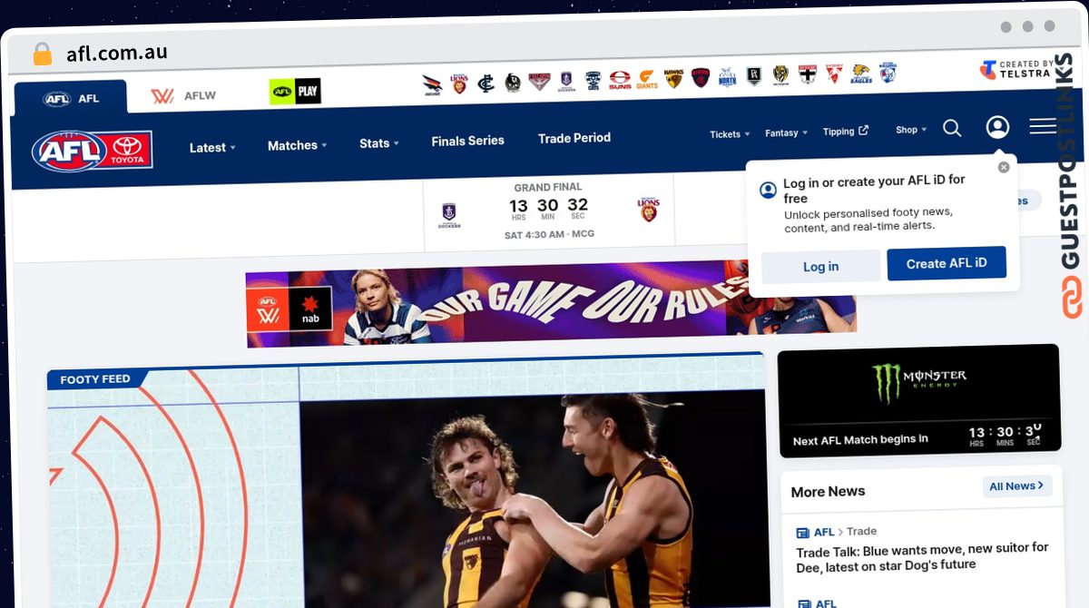Image resolution: width=1089 pixels, height=608 pixels.
Task: Open Trade Talk Blue wants move article
Action: point(922,556)
